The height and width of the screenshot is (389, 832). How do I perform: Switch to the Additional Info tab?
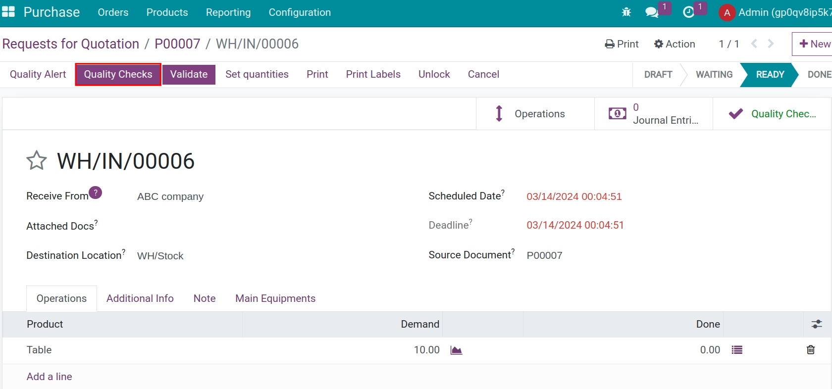tap(140, 298)
